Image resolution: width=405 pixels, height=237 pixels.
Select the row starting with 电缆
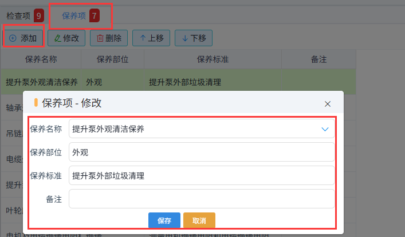click(x=12, y=159)
